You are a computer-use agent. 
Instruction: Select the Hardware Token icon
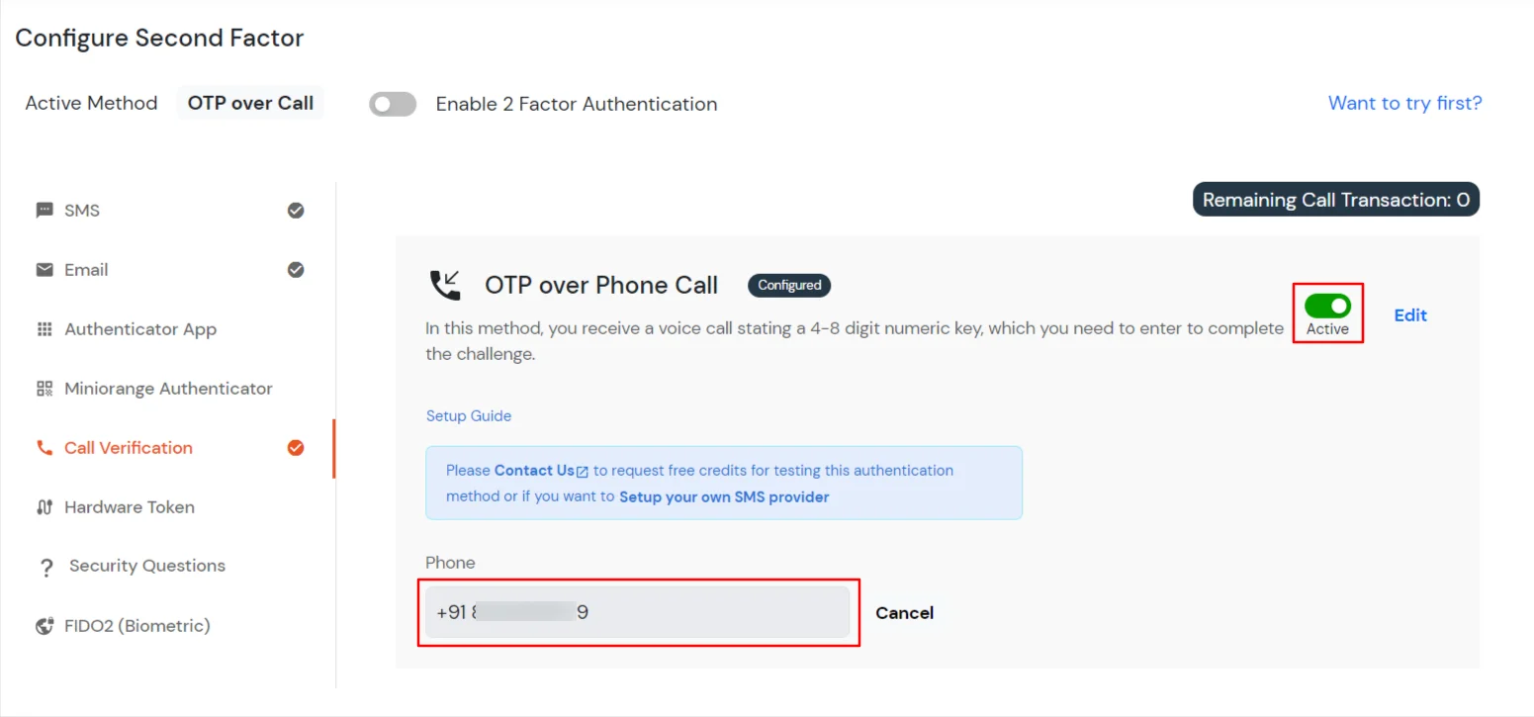pos(44,506)
